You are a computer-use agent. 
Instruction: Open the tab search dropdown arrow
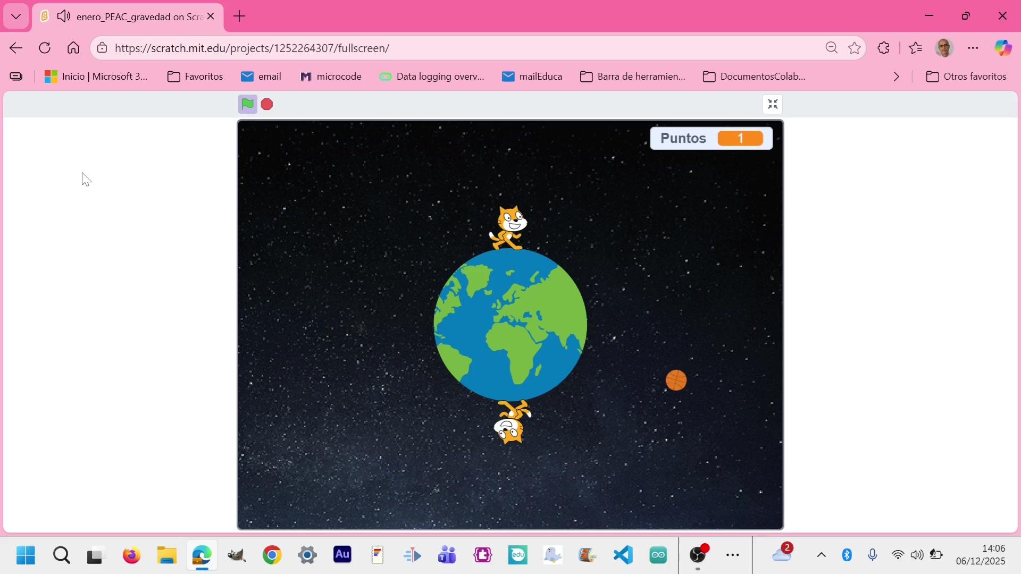click(x=16, y=16)
